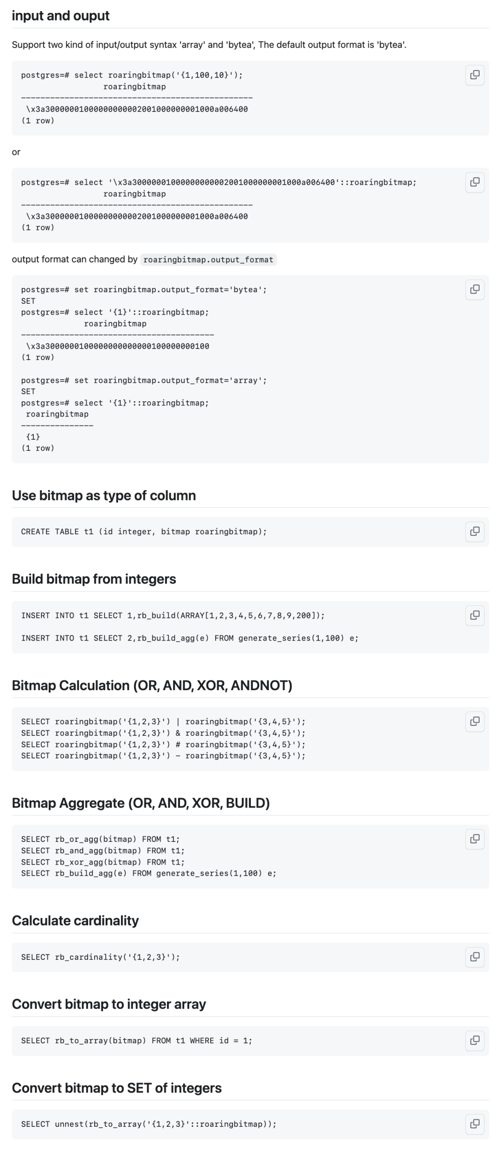Click the 'Build bitmap from integers' heading

pyautogui.click(x=94, y=579)
